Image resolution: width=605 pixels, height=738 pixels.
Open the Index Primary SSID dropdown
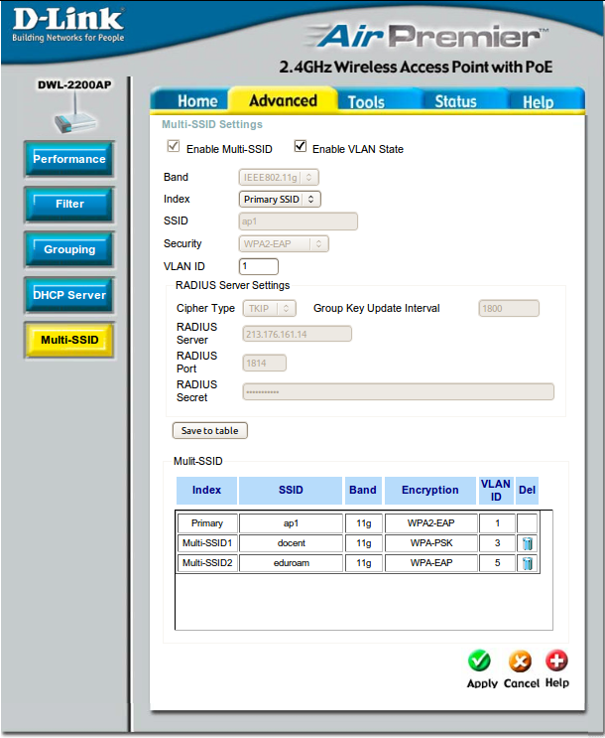280,199
